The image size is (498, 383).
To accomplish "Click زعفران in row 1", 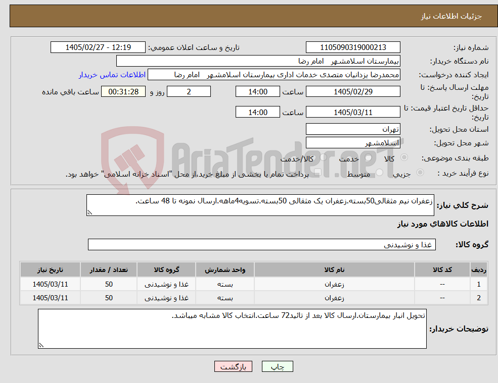I will click(x=334, y=285).
